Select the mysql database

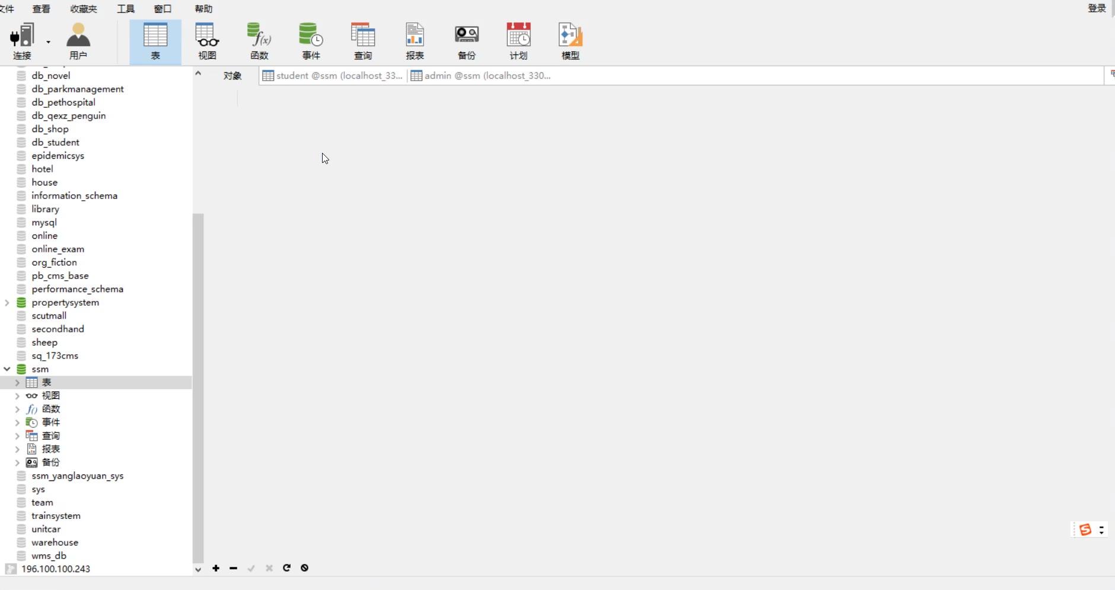pos(44,223)
